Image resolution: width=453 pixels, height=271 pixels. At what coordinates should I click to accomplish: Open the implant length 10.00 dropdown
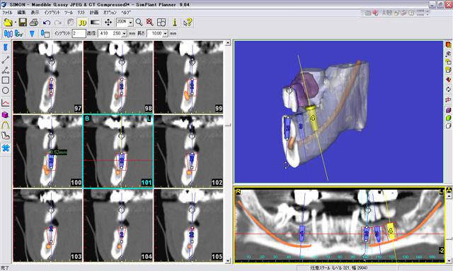tap(165, 34)
